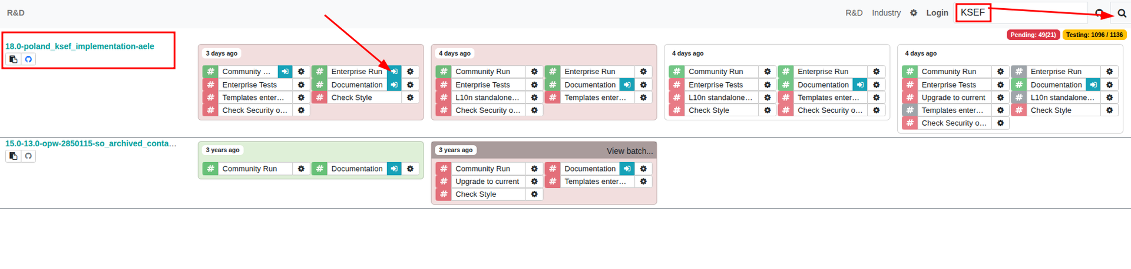
Task: Click copy icon under the 15.0-13.0-opw-2850115 bundle
Action: pos(13,156)
